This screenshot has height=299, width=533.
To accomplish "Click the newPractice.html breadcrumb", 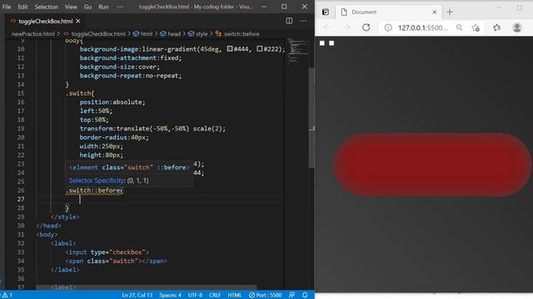I will coord(33,34).
